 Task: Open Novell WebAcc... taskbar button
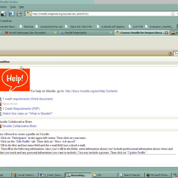coord(25,175)
